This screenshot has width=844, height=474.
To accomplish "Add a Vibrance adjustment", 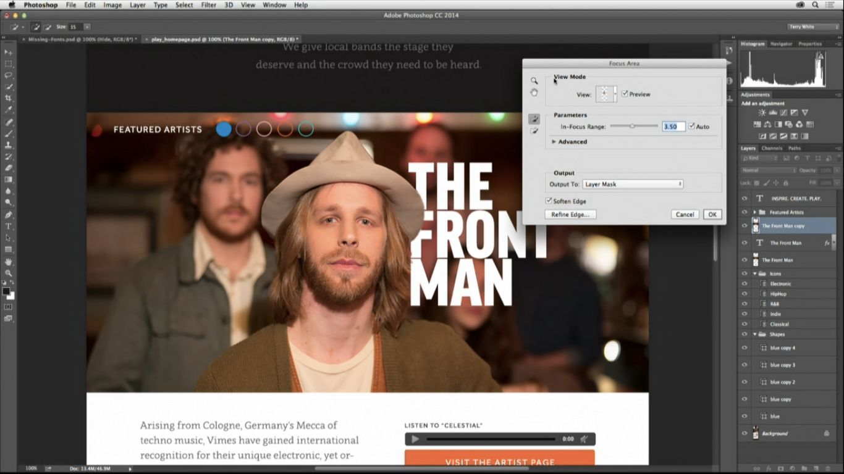I will point(804,113).
